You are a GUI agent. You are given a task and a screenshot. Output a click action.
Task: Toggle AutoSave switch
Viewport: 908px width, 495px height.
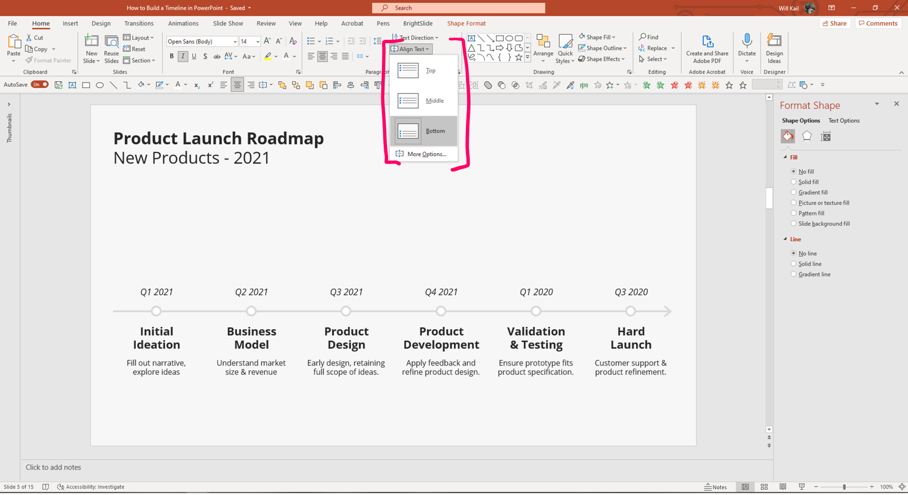coord(40,85)
